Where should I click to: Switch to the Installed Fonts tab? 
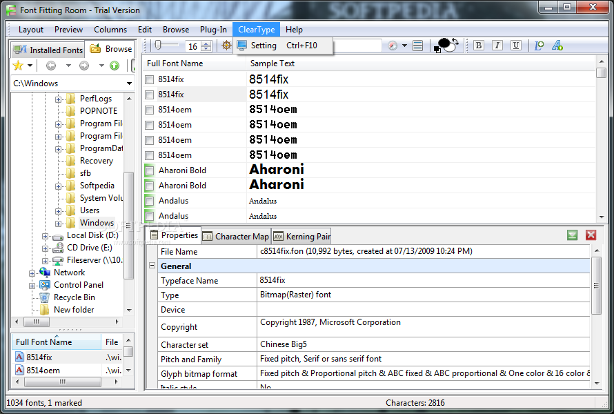coord(48,50)
